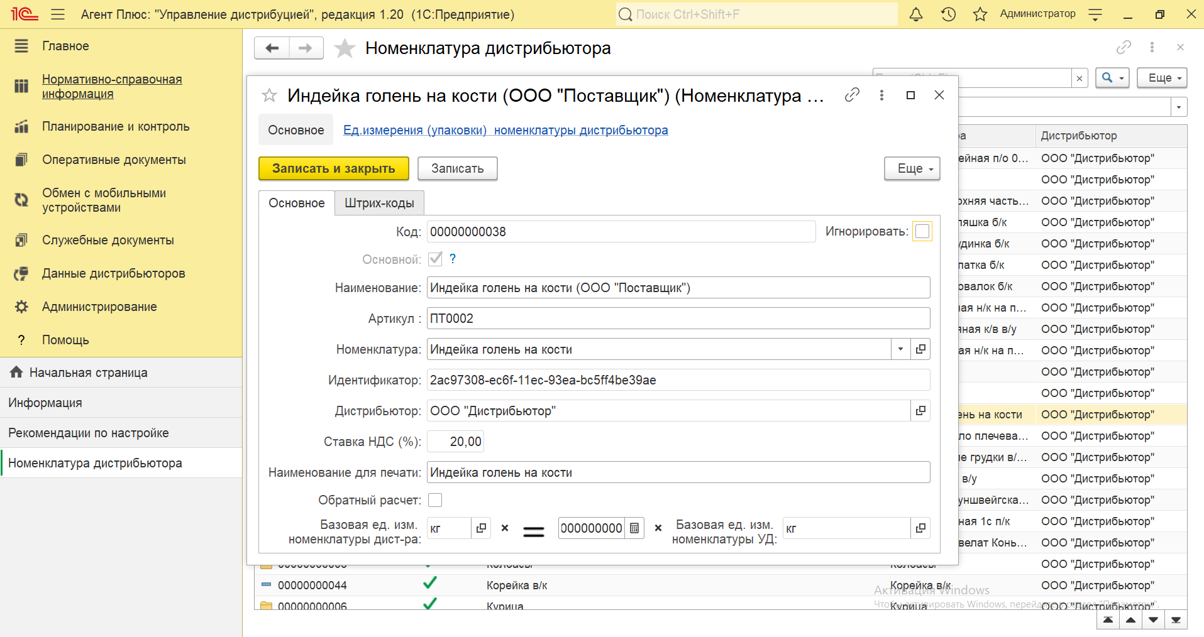The image size is (1204, 637).
Task: Click the disabled Основной checkbox
Action: coord(435,259)
